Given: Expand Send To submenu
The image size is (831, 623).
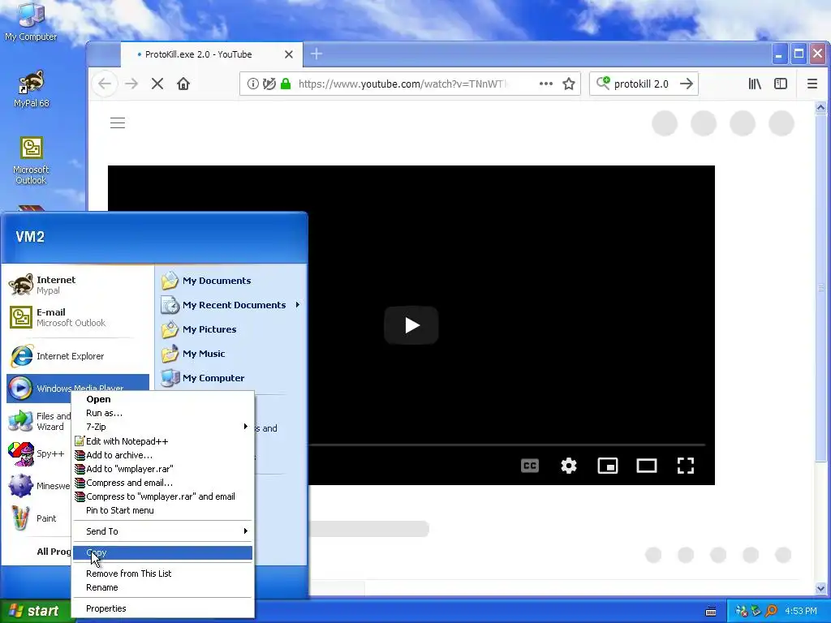Looking at the screenshot, I should coord(162,531).
